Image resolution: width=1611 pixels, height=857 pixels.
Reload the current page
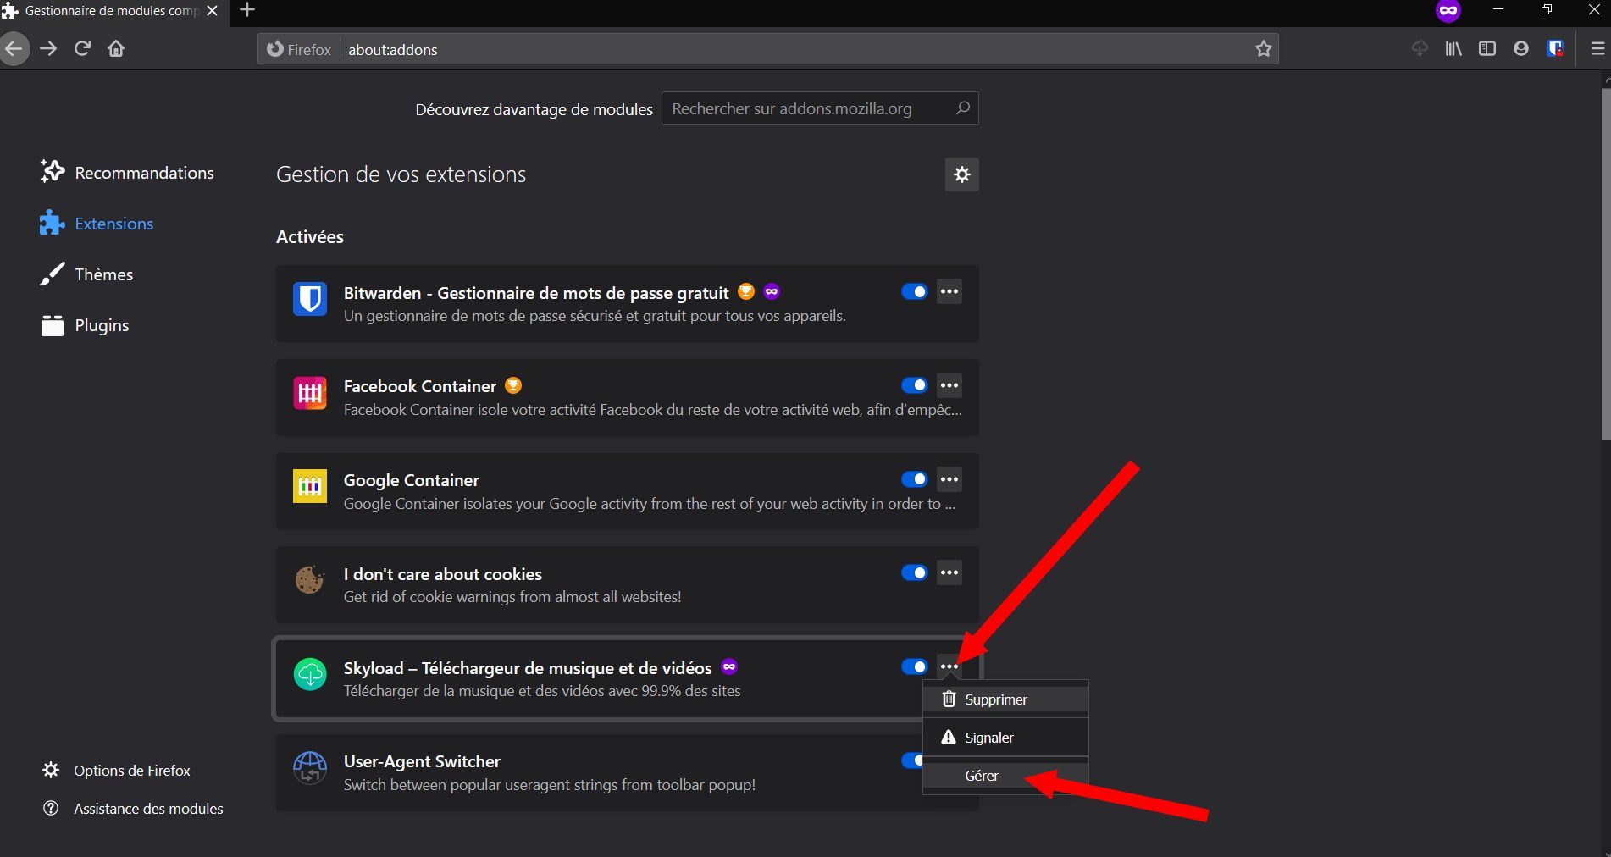(x=82, y=48)
